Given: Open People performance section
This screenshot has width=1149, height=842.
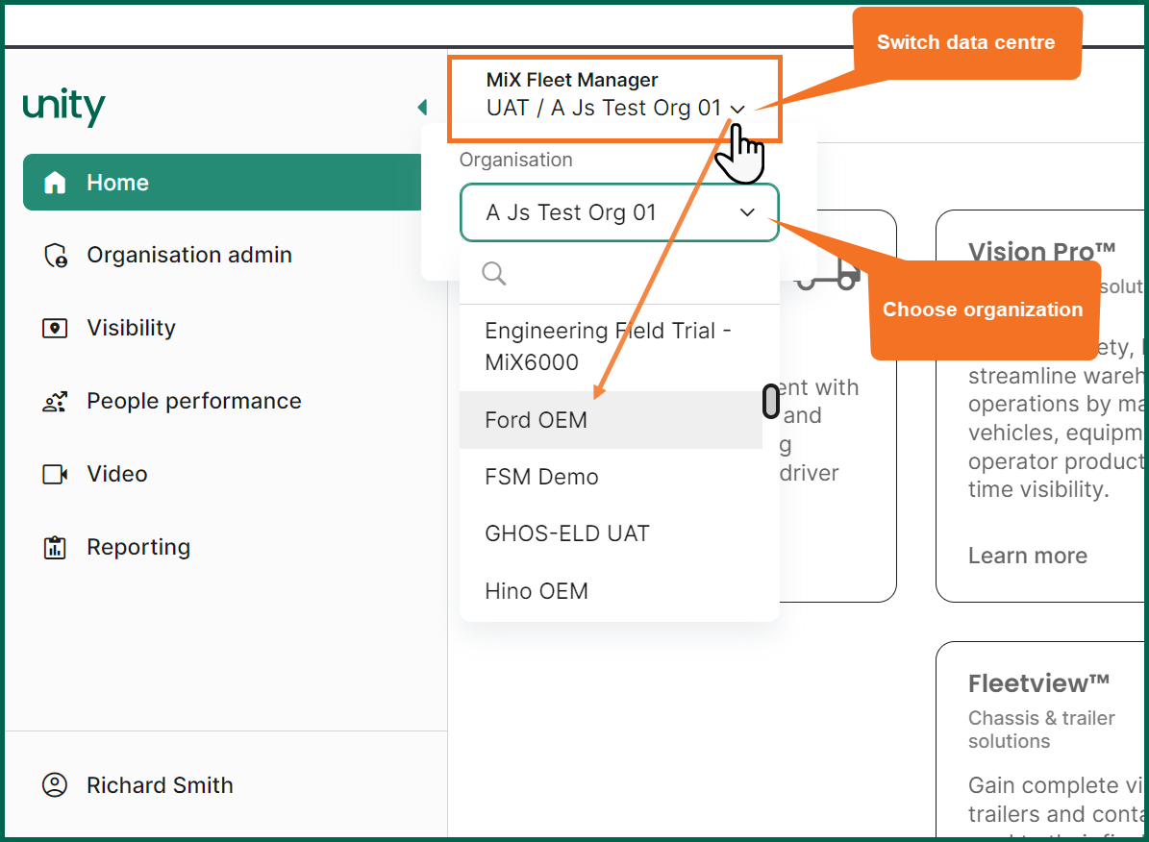Looking at the screenshot, I should (194, 401).
